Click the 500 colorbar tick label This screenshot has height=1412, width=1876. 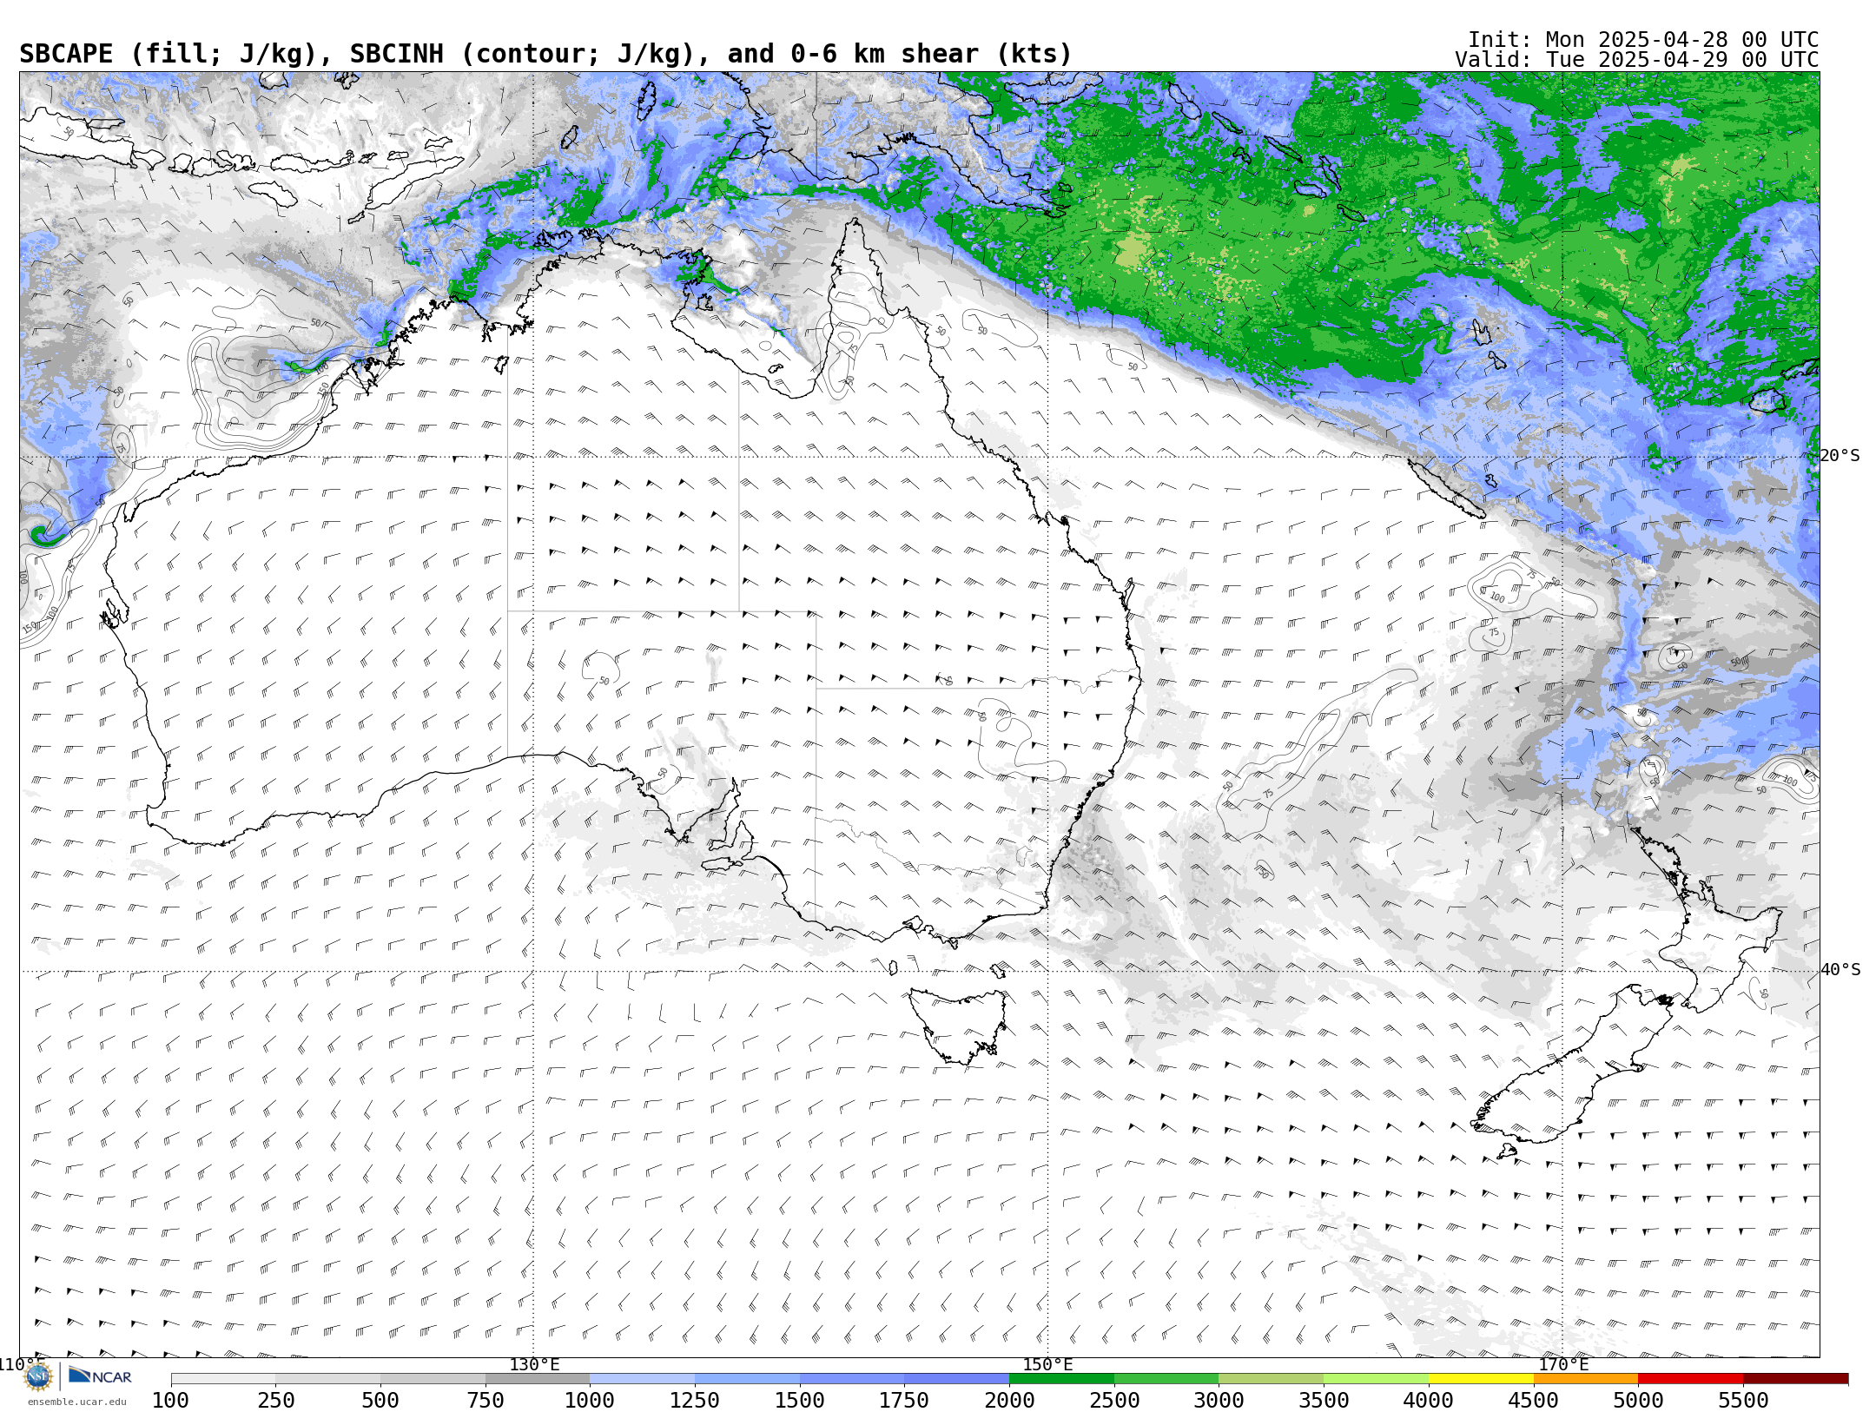pyautogui.click(x=380, y=1400)
